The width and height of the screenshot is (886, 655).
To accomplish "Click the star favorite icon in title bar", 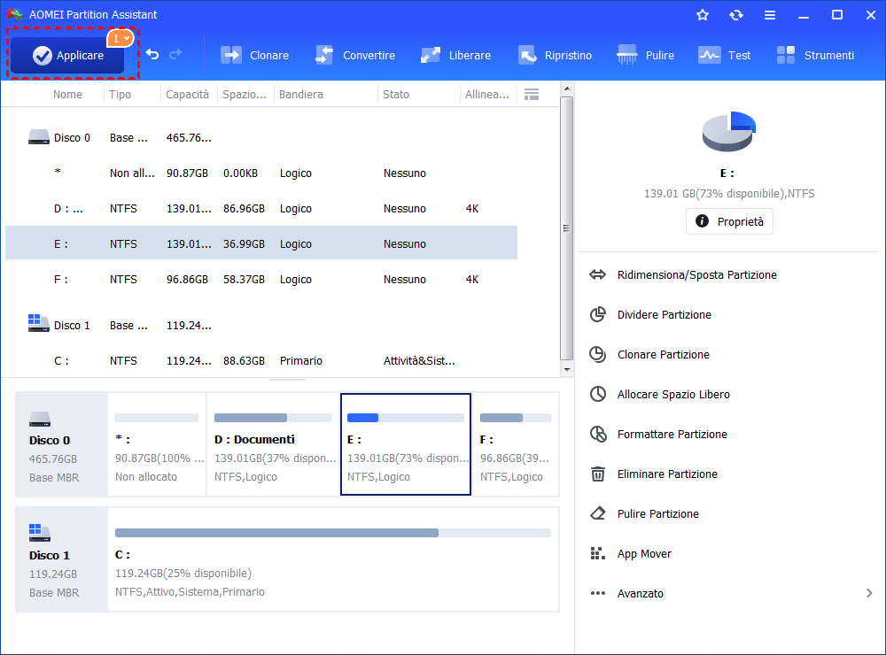I will click(x=703, y=15).
